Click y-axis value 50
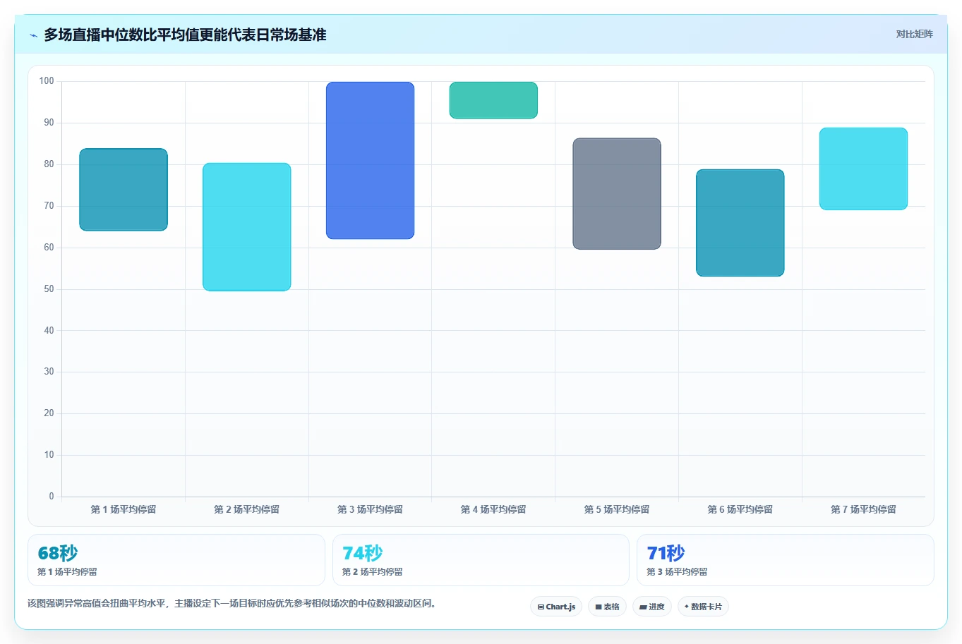 coord(49,289)
